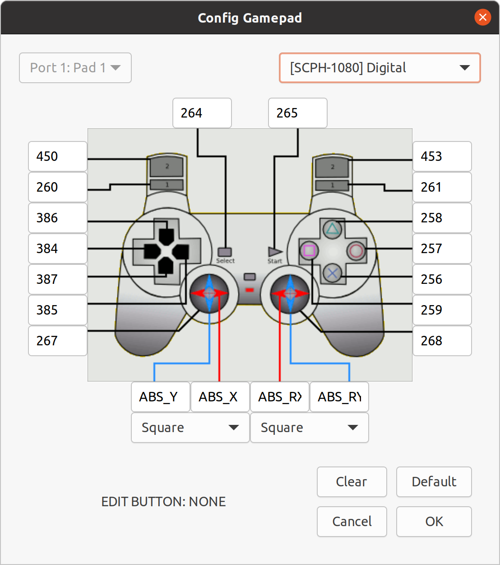Select the R3 mapping field 268
This screenshot has height=565, width=500.
(442, 341)
